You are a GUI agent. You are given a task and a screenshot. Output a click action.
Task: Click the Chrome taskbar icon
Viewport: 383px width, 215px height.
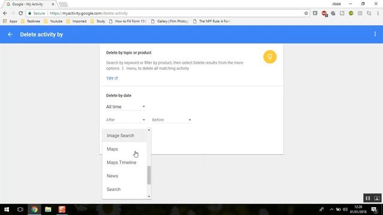click(34, 210)
